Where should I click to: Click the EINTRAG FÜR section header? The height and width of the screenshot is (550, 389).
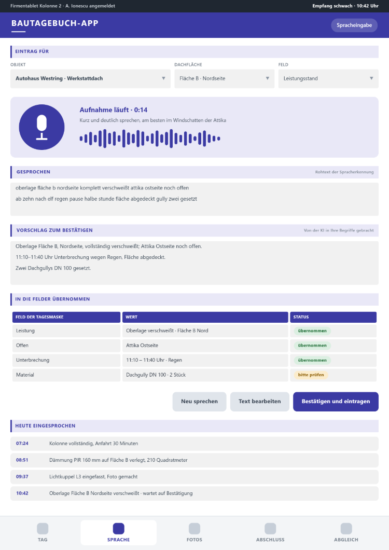tap(195, 51)
